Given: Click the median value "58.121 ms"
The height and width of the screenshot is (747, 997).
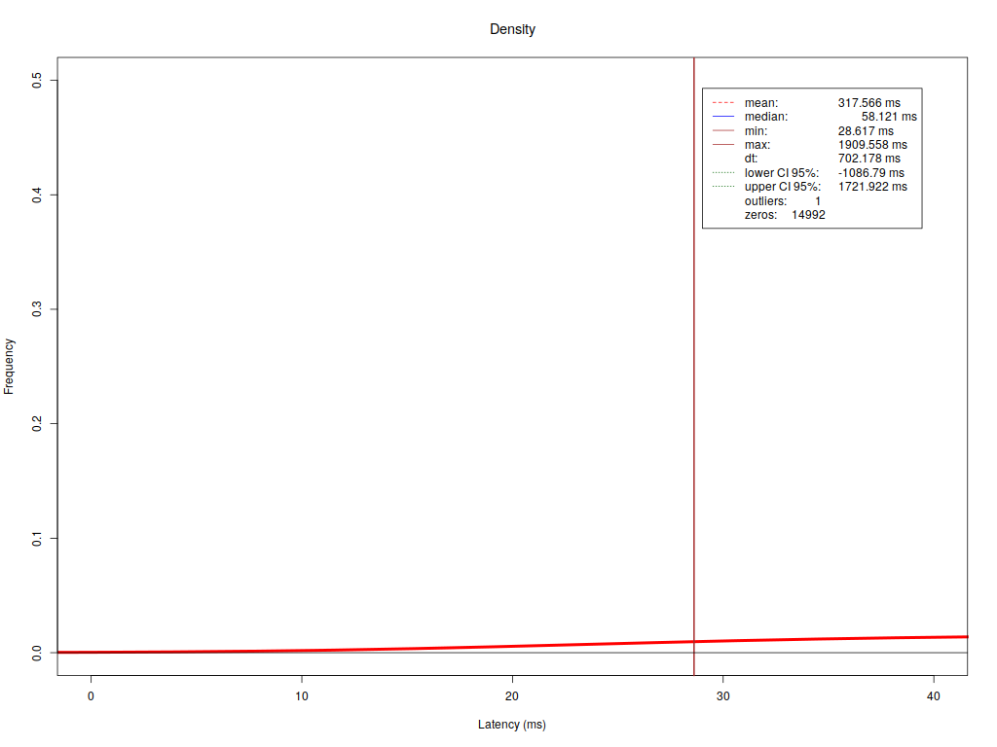Looking at the screenshot, I should [889, 117].
